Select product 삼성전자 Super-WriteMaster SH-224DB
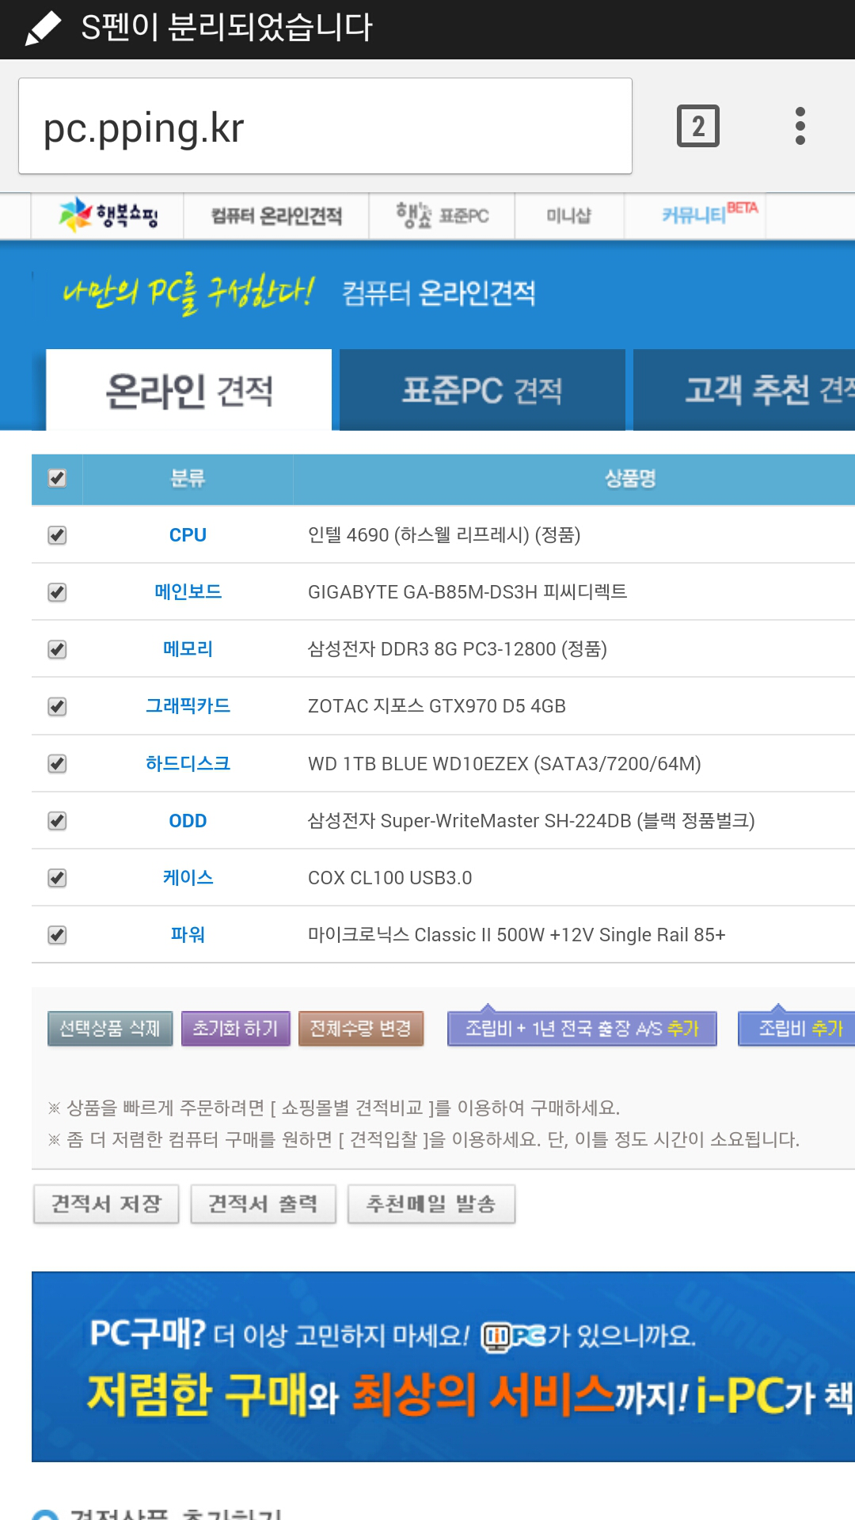Screen dimensions: 855x1520 click(530, 821)
